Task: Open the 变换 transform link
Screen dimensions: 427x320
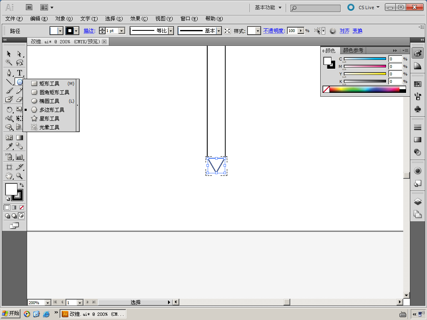Action: [x=357, y=31]
